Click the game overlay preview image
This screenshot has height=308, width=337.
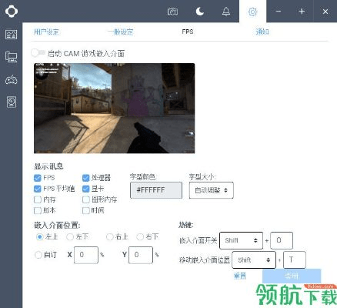click(115, 109)
